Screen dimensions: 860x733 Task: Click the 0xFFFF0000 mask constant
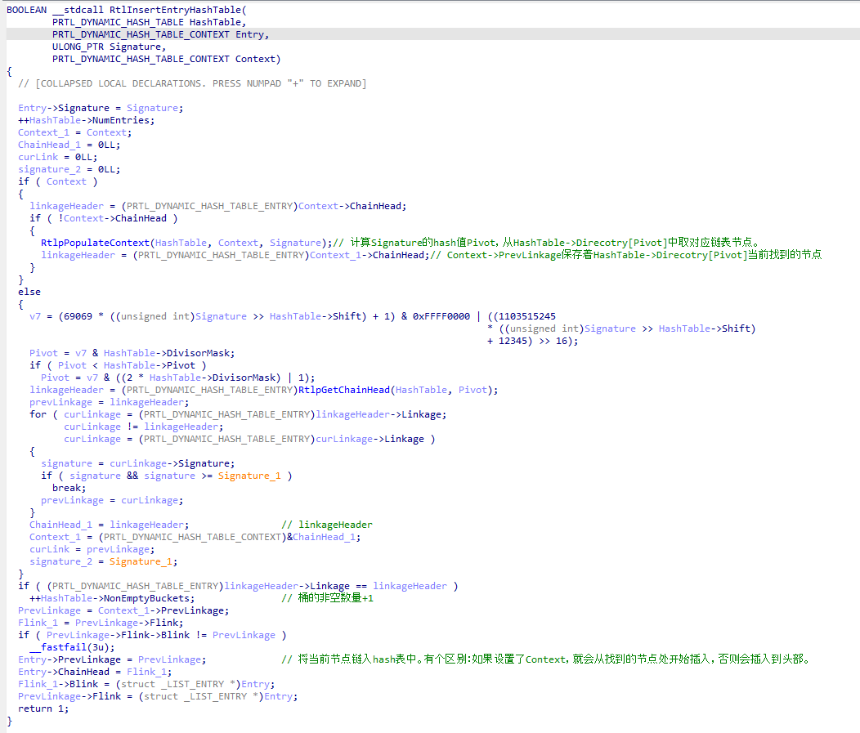[x=441, y=316]
